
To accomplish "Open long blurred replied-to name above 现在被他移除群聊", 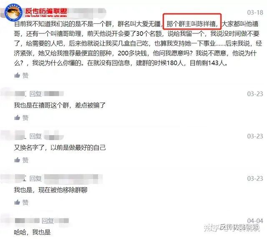I will coord(71,179).
